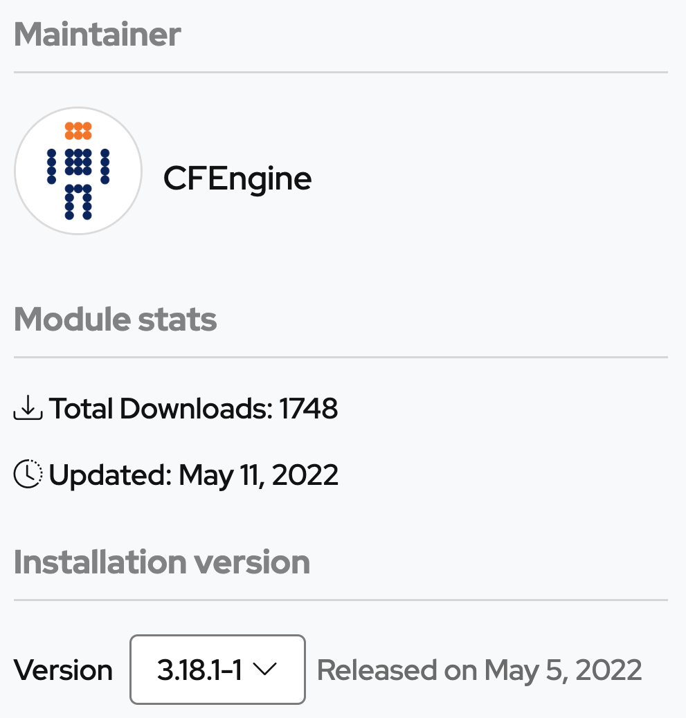
Task: Open the CFEngine maintainer name link
Action: (x=237, y=178)
